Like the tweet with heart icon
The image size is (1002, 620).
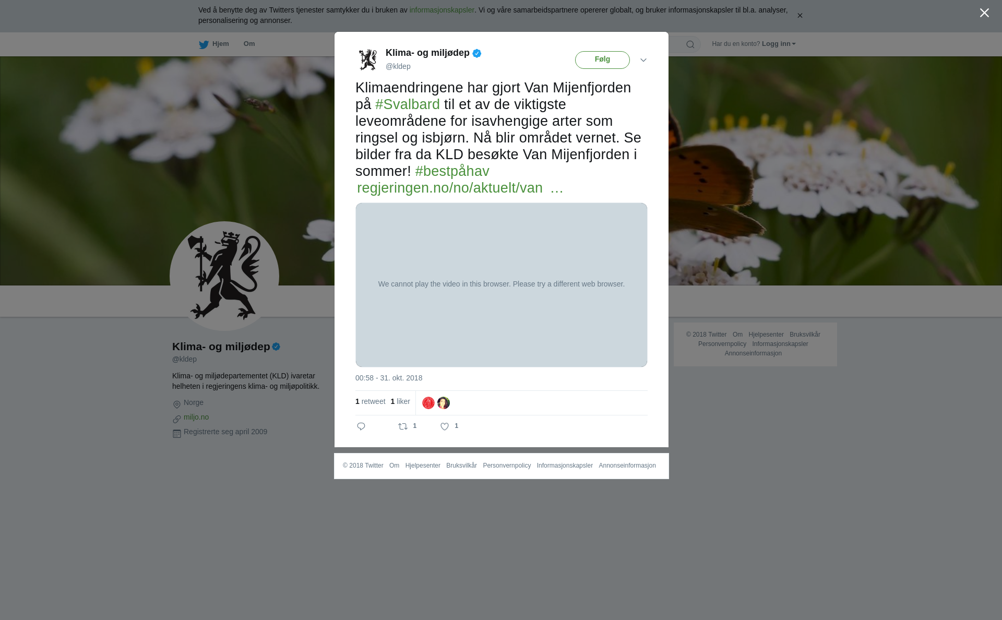445,426
